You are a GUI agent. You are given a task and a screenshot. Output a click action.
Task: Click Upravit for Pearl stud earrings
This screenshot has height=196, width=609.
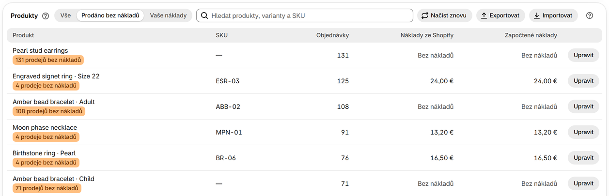(583, 55)
